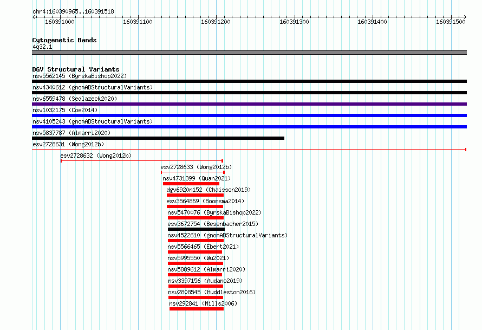Select the nsv4340612 gnomADStructuralVariants label
This screenshot has height=330, width=482.
[x=93, y=87]
